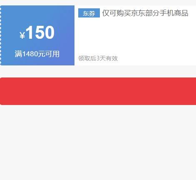196x180 pixels.
Task: Click the blue coupon panel above the 150 amount
Action: 37,15
